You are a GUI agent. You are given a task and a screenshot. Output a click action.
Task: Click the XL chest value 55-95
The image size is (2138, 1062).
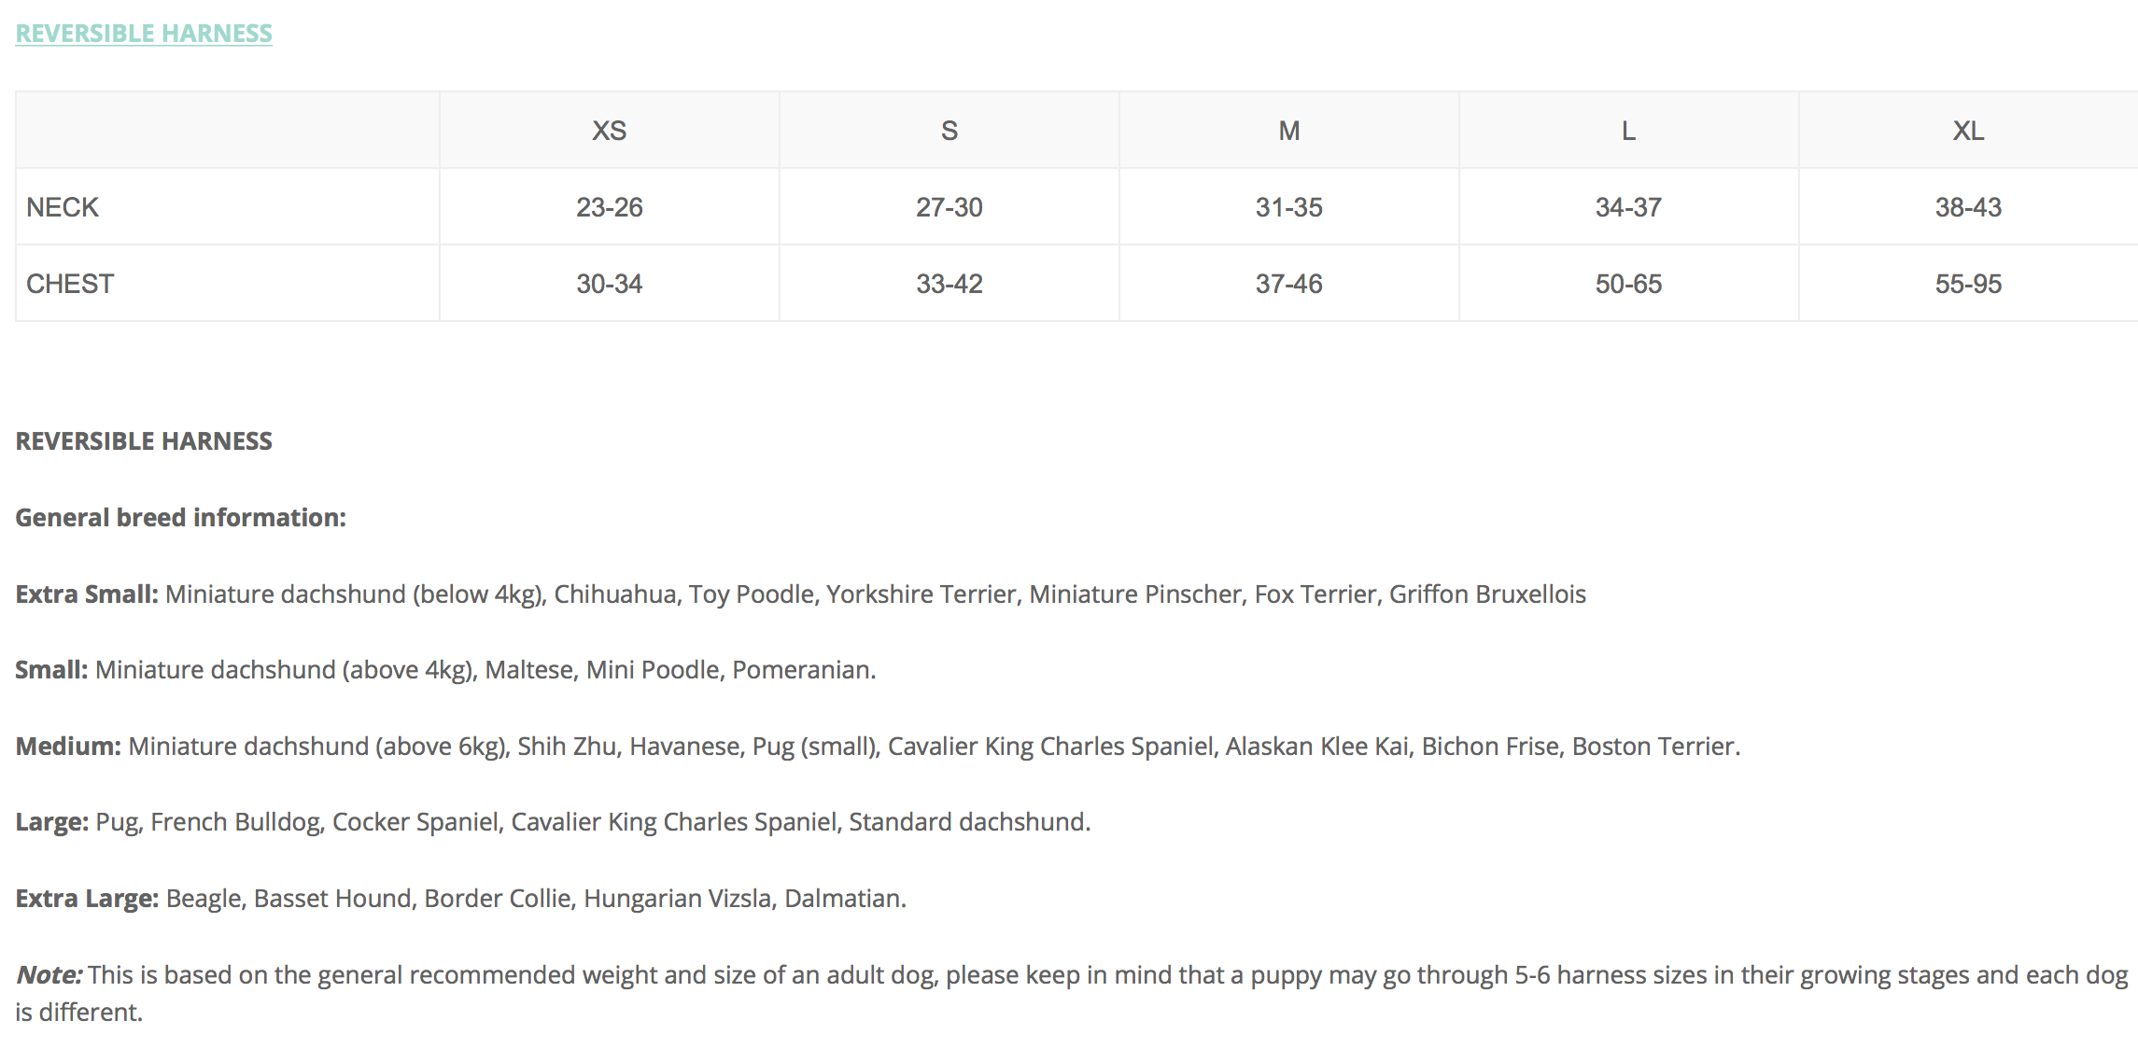pyautogui.click(x=1968, y=284)
